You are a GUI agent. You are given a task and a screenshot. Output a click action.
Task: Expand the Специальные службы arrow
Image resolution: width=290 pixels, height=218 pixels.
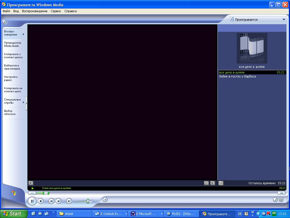(24, 102)
